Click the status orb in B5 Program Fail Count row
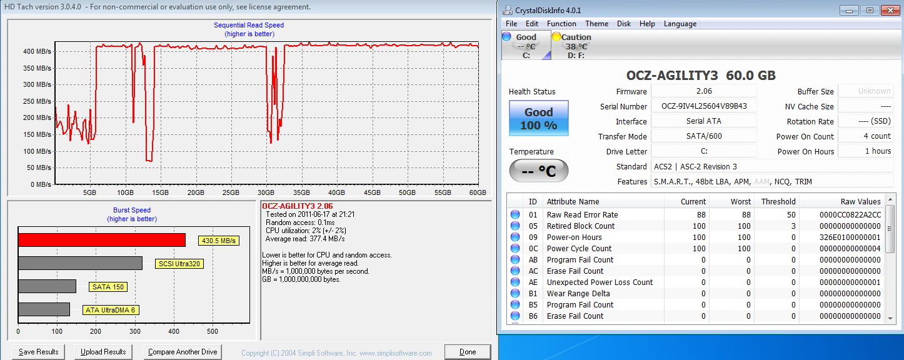The image size is (904, 360). [515, 304]
